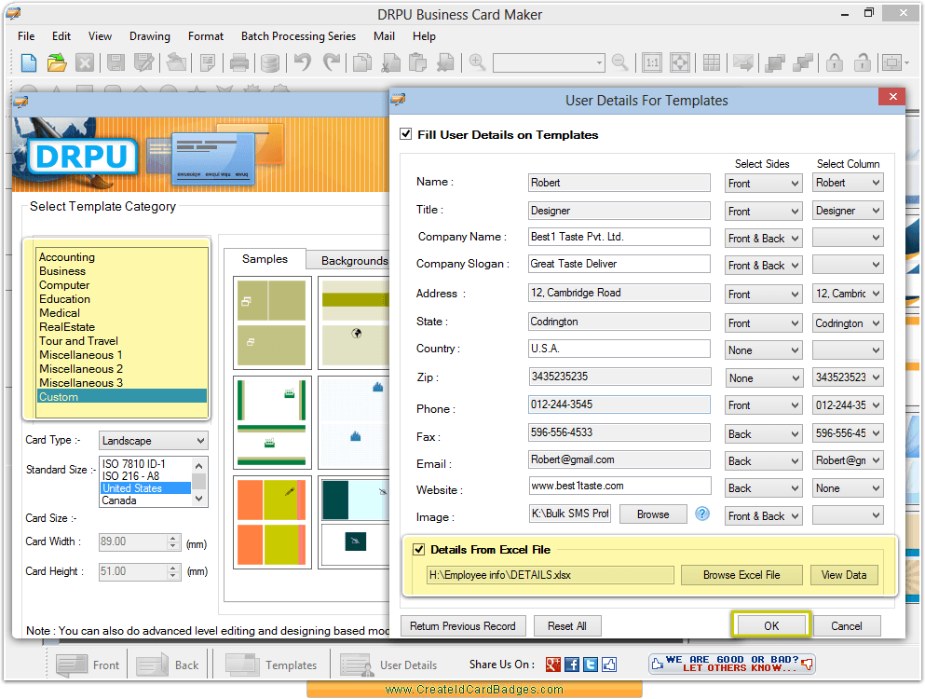This screenshot has width=925, height=699.
Task: Click the thumbs-up like share icon
Action: pyautogui.click(x=609, y=665)
